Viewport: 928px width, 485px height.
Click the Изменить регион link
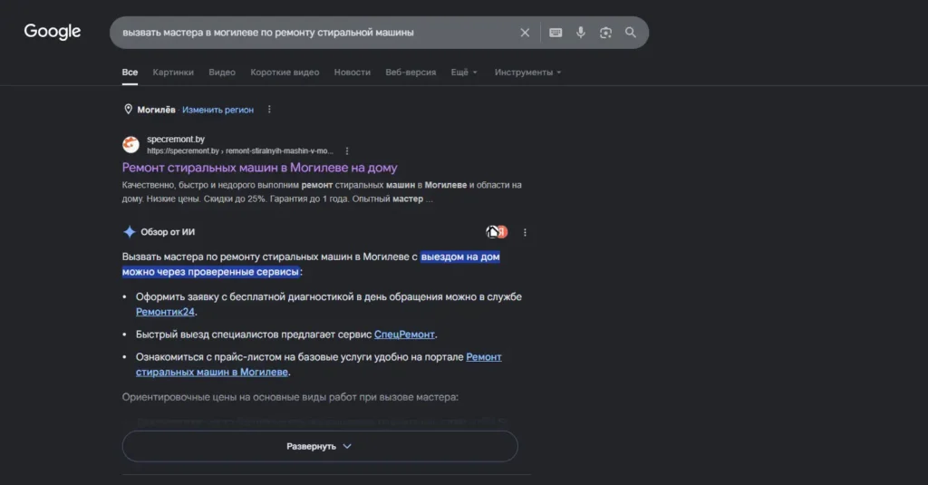pyautogui.click(x=217, y=110)
